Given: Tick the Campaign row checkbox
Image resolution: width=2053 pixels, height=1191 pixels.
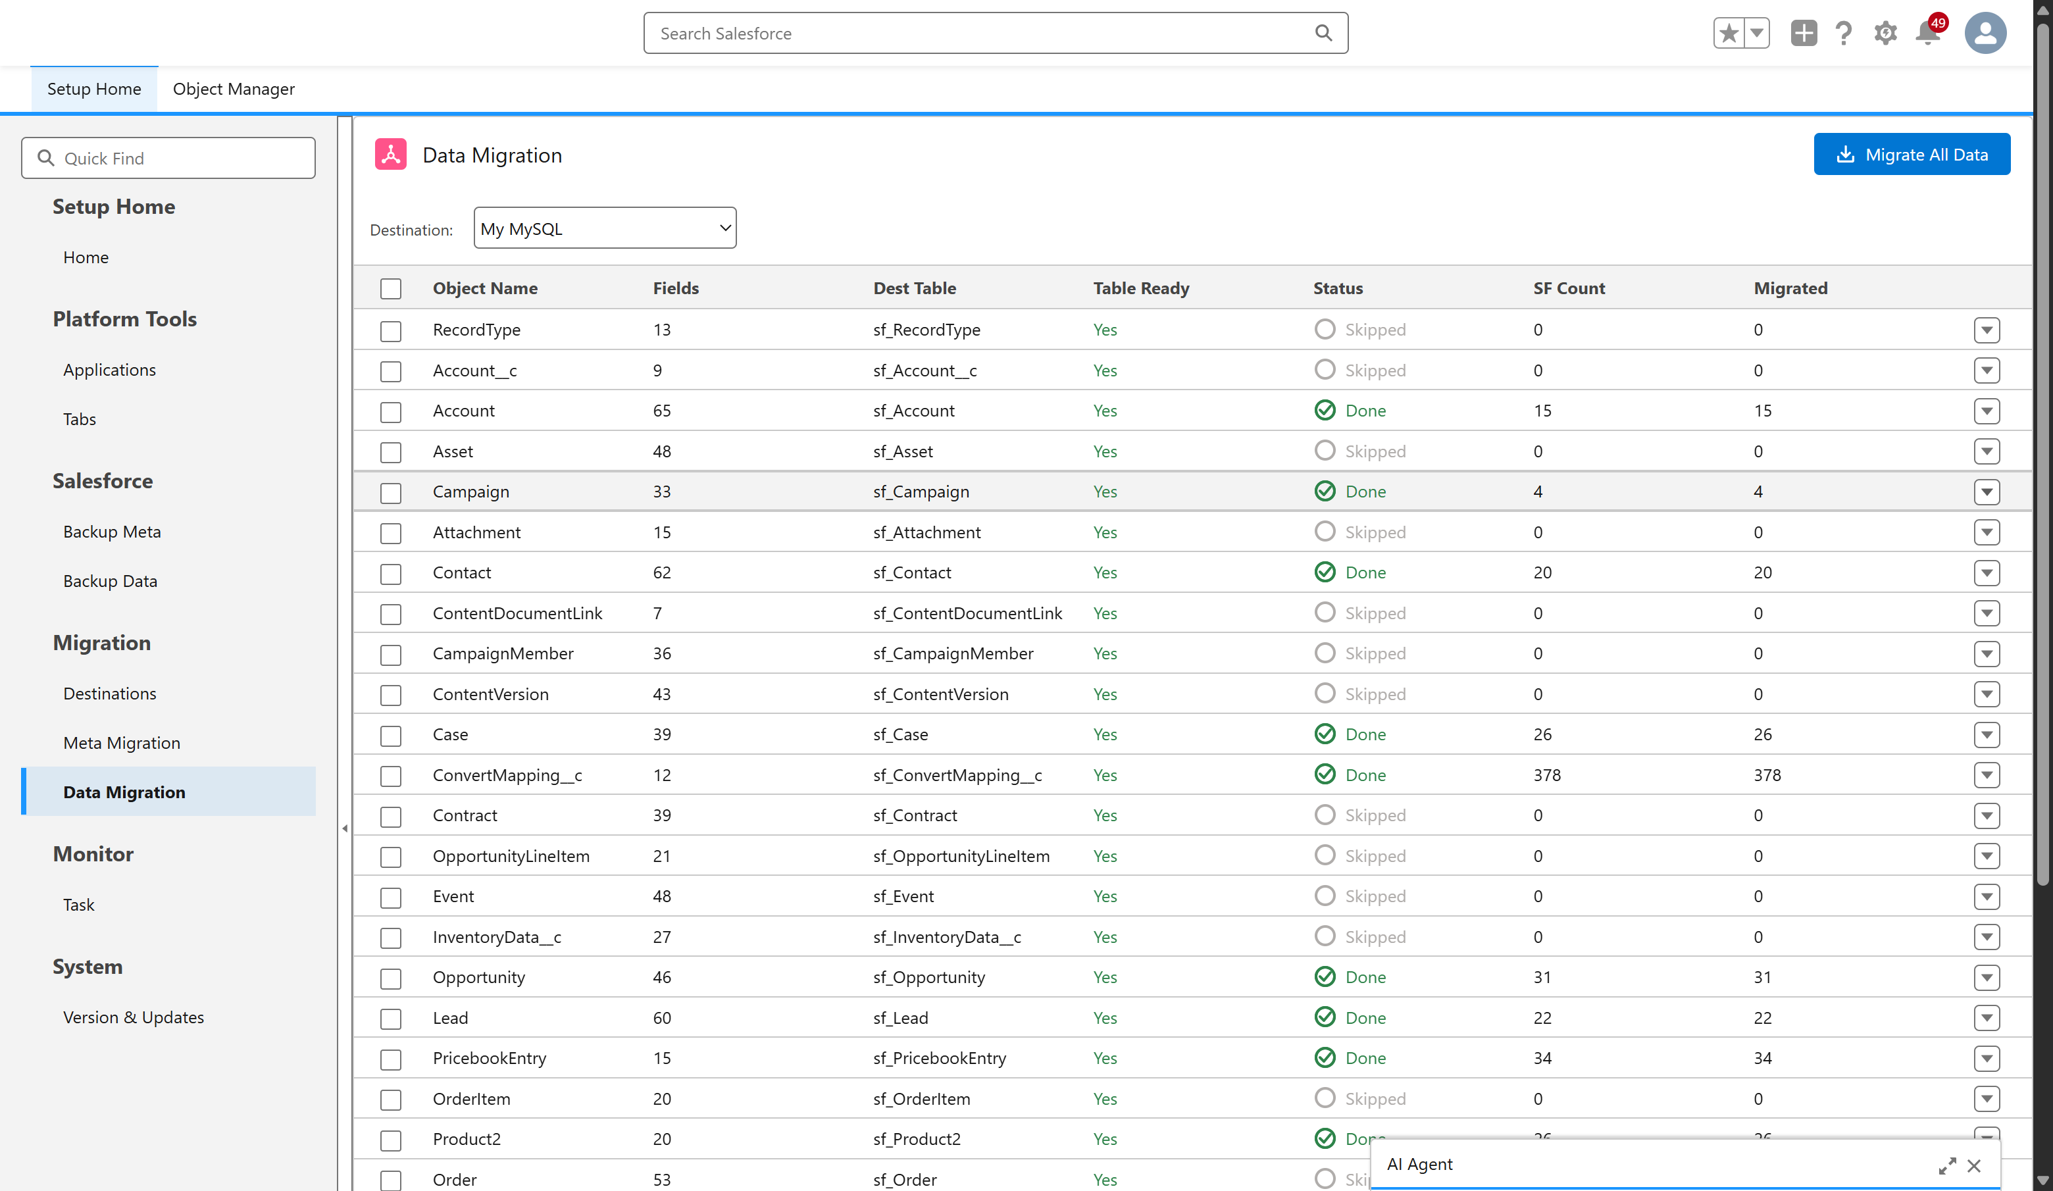Looking at the screenshot, I should click(x=391, y=493).
